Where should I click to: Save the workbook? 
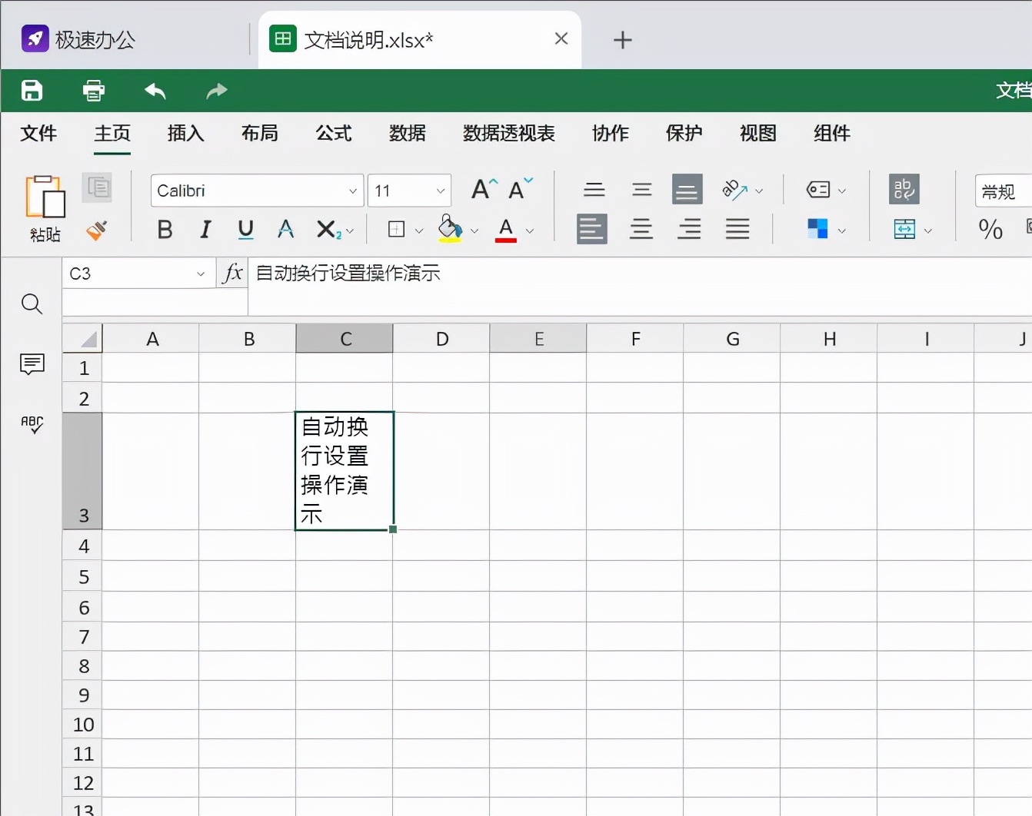(x=32, y=91)
